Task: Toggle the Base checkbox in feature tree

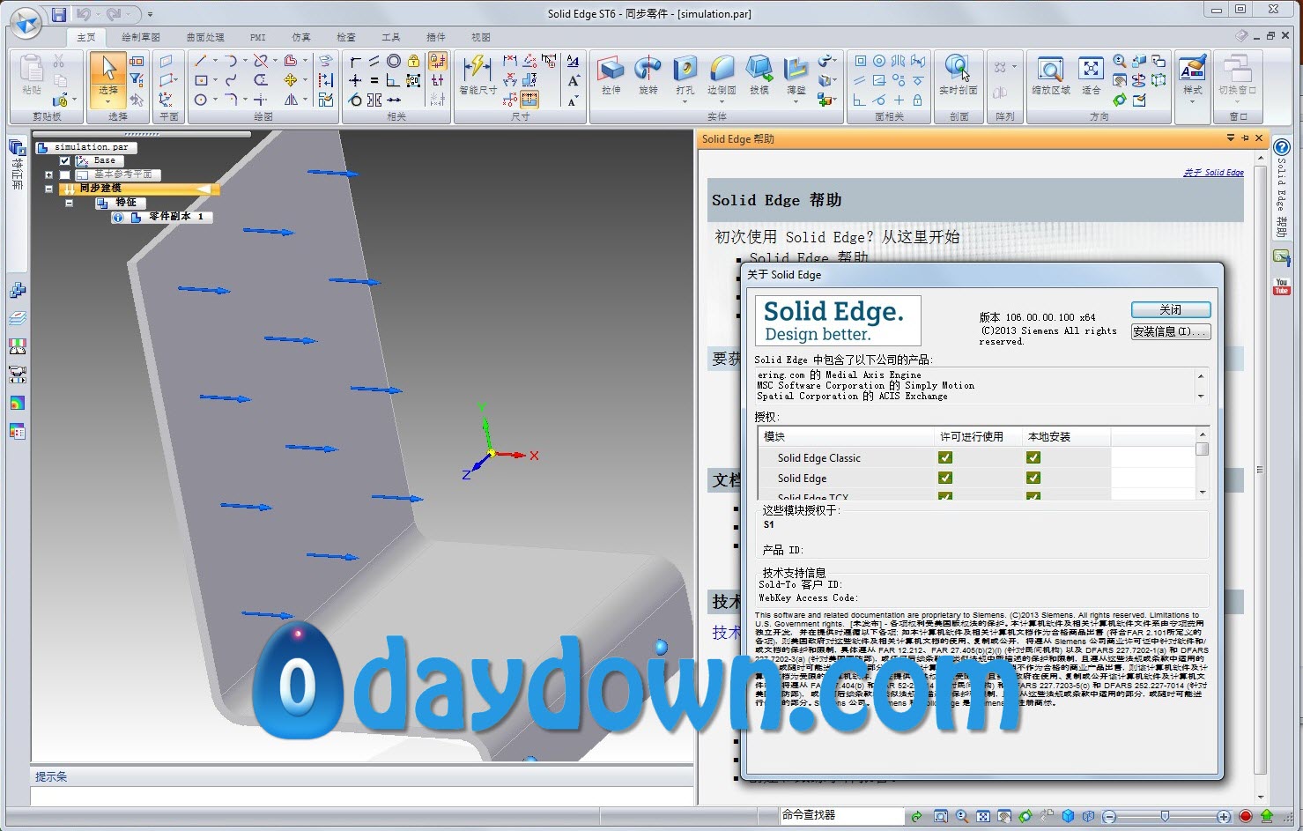Action: pyautogui.click(x=64, y=161)
